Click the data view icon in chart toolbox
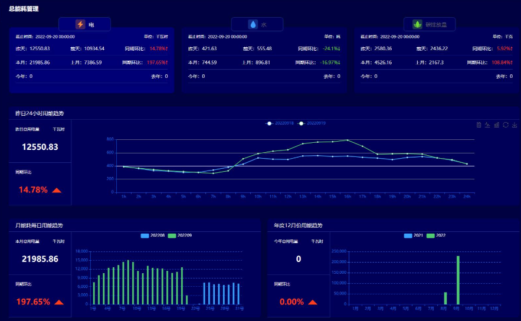The height and width of the screenshot is (321, 521). (x=479, y=125)
